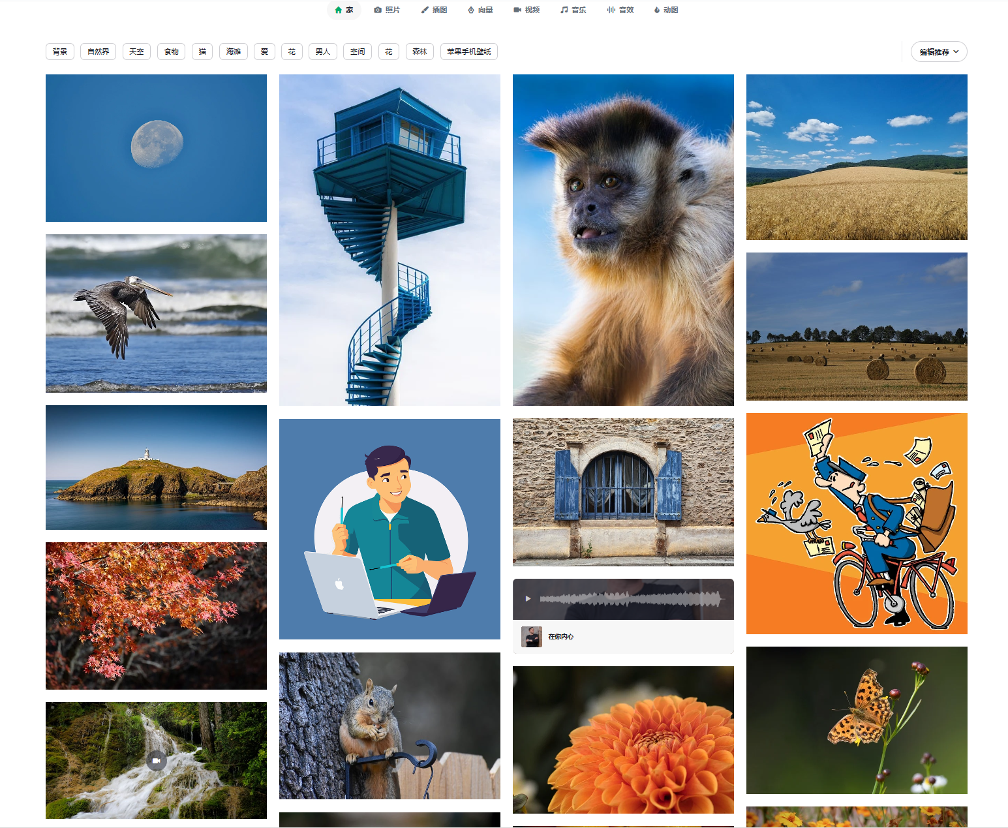This screenshot has width=1008, height=828.
Task: Click the video camera icon for 视频
Action: tap(517, 10)
